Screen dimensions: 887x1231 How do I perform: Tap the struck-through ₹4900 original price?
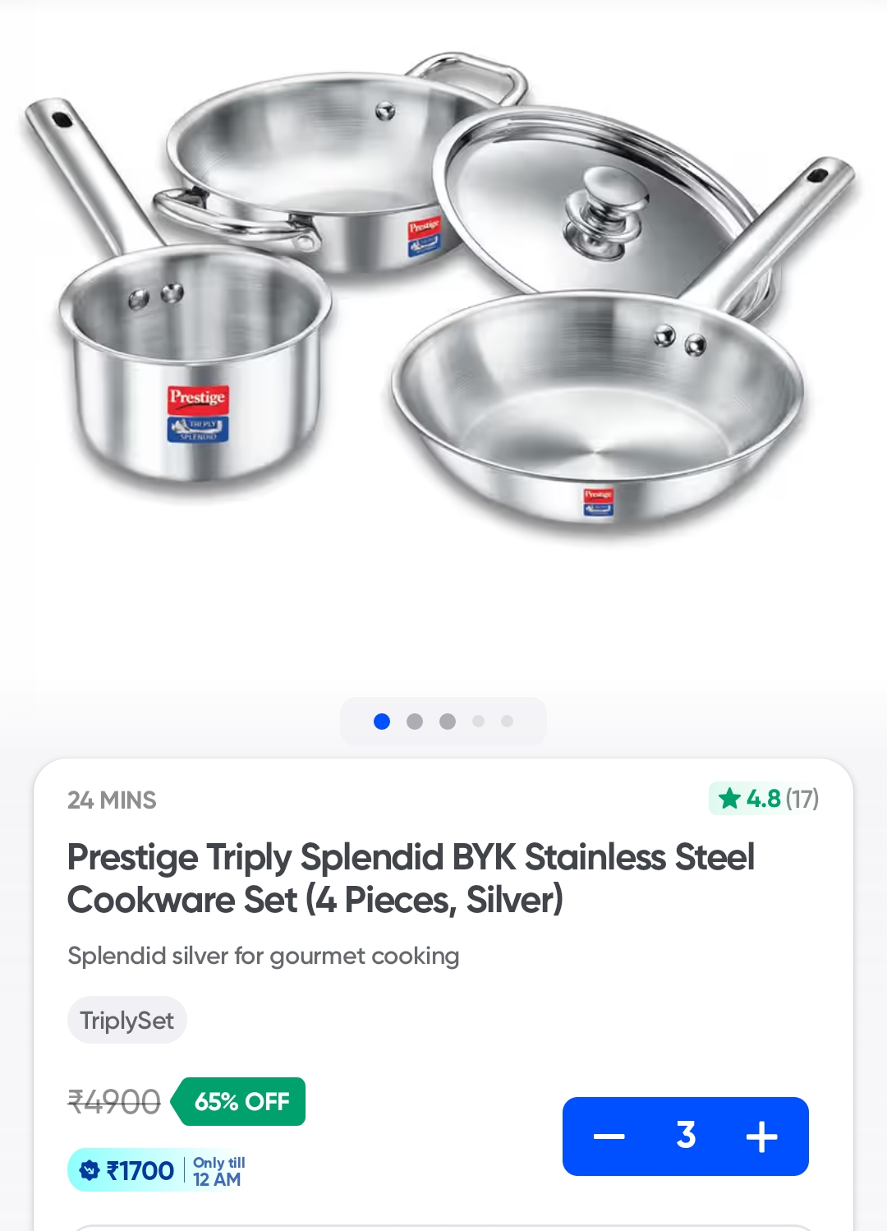(x=114, y=1102)
